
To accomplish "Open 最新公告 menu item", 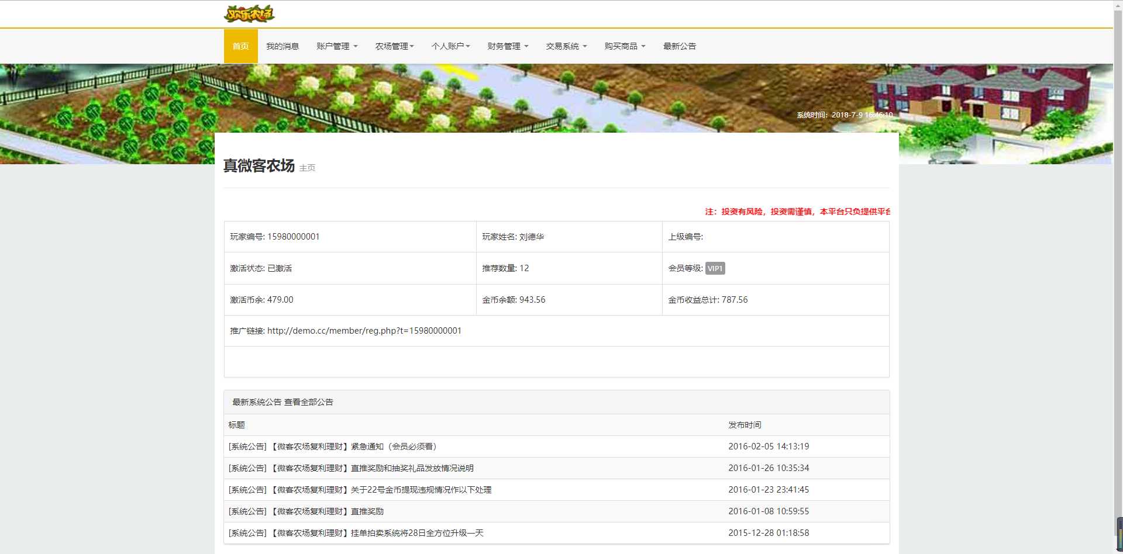I will (680, 46).
